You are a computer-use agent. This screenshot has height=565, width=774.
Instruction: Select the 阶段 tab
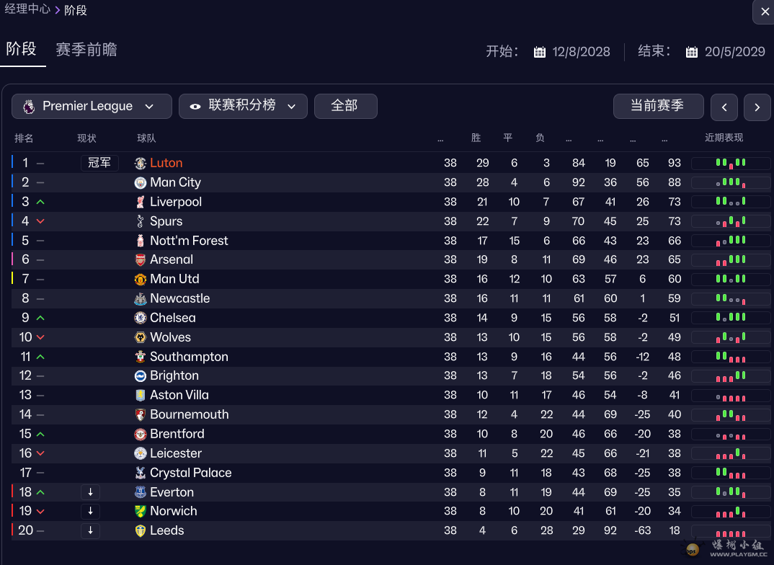click(22, 49)
